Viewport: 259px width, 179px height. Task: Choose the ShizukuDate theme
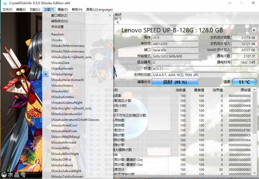(78, 63)
